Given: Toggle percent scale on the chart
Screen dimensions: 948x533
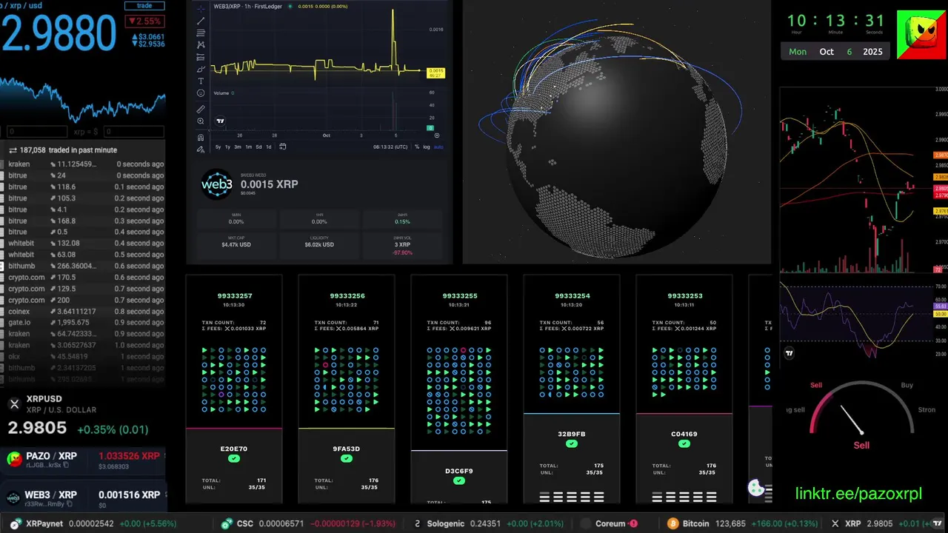Looking at the screenshot, I should 417,147.
